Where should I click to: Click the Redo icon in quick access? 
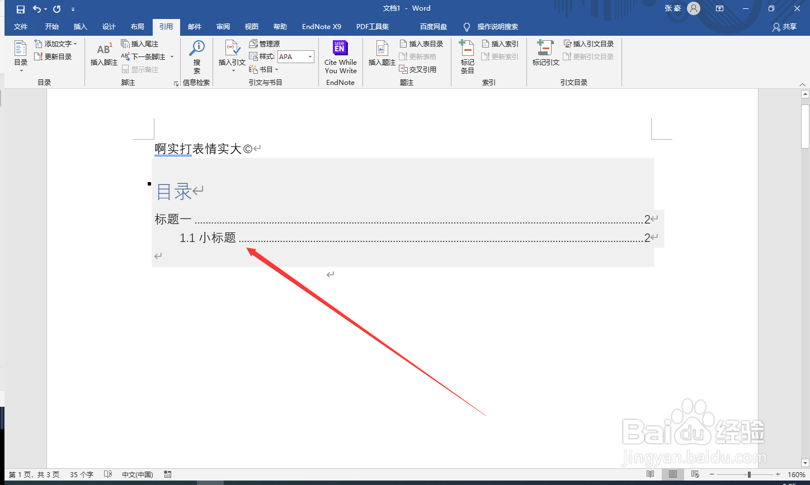56,9
